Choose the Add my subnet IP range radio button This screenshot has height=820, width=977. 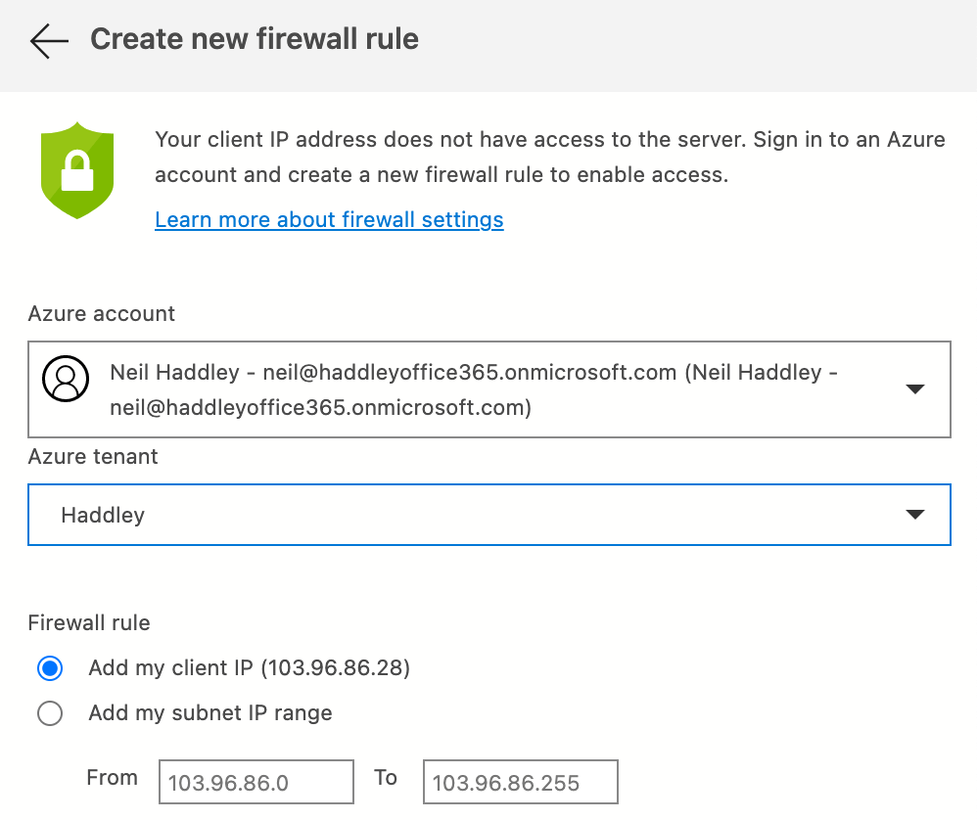[x=50, y=713]
